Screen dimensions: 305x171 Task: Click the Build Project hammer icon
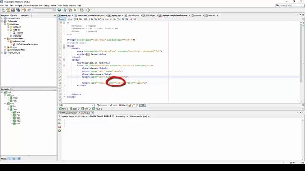[x=65, y=10]
